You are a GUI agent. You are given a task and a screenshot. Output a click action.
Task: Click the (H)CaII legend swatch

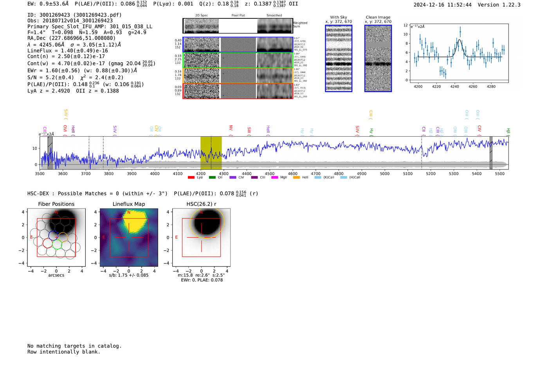(x=344, y=178)
